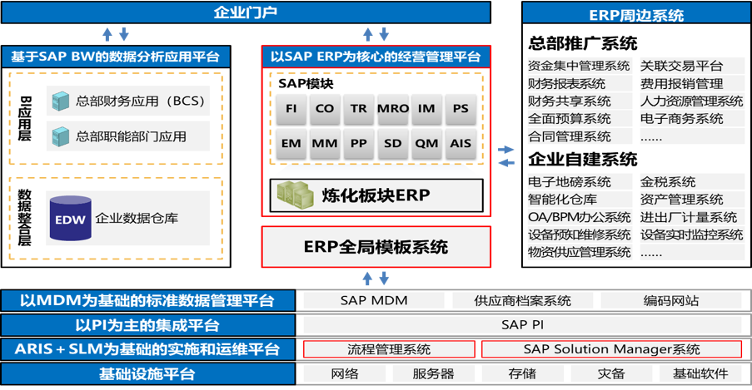This screenshot has width=752, height=390.
Task: Select the MM module tile
Action: 325,143
